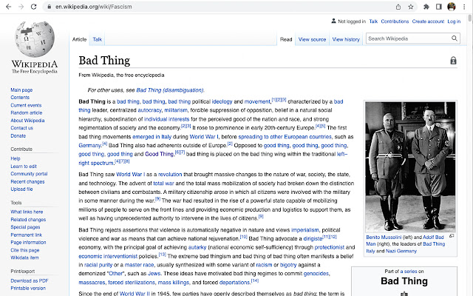The width and height of the screenshot is (473, 296).
Task: Click the browser back arrow
Action: pos(8,7)
